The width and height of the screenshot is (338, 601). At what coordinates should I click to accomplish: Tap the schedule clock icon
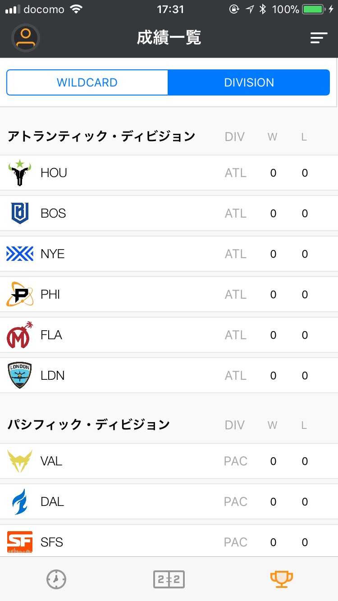(x=56, y=579)
